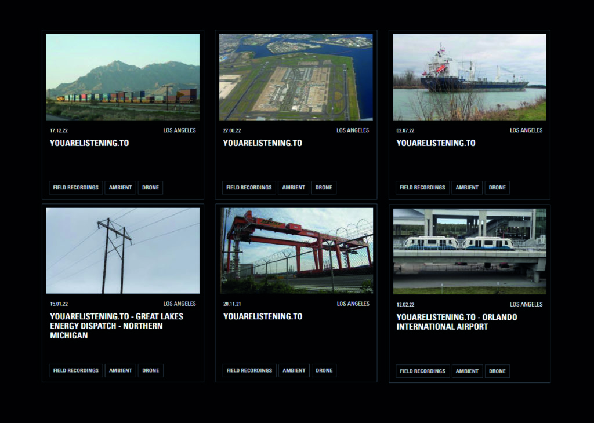Click the 12.02.22 date text
Viewport: 594px width, 423px height.
[405, 305]
